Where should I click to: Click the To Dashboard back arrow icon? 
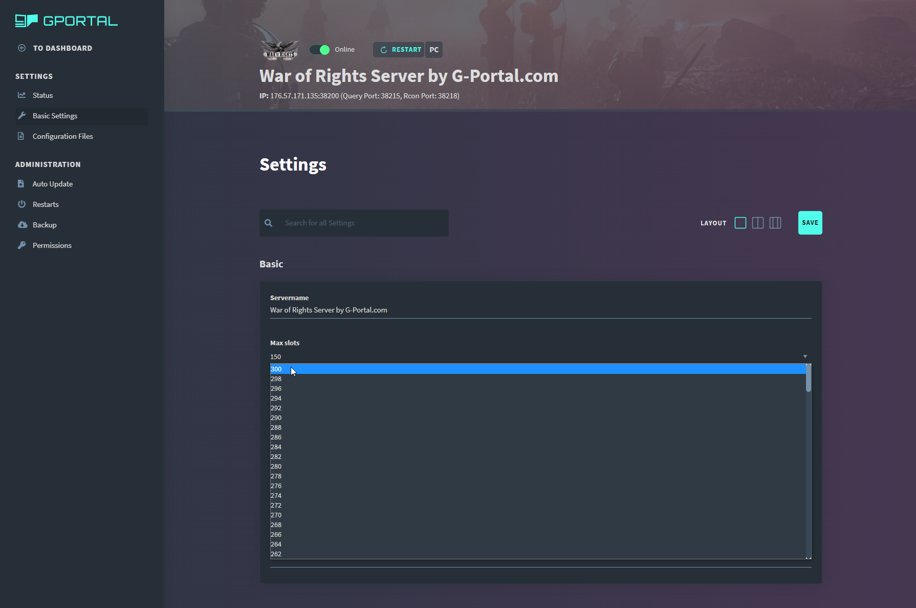pos(21,48)
